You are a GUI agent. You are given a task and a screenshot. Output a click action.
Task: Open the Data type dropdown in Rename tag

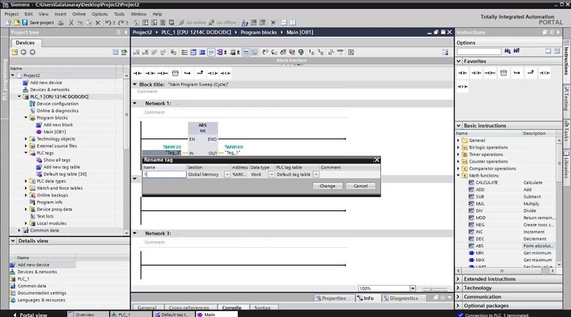click(272, 174)
